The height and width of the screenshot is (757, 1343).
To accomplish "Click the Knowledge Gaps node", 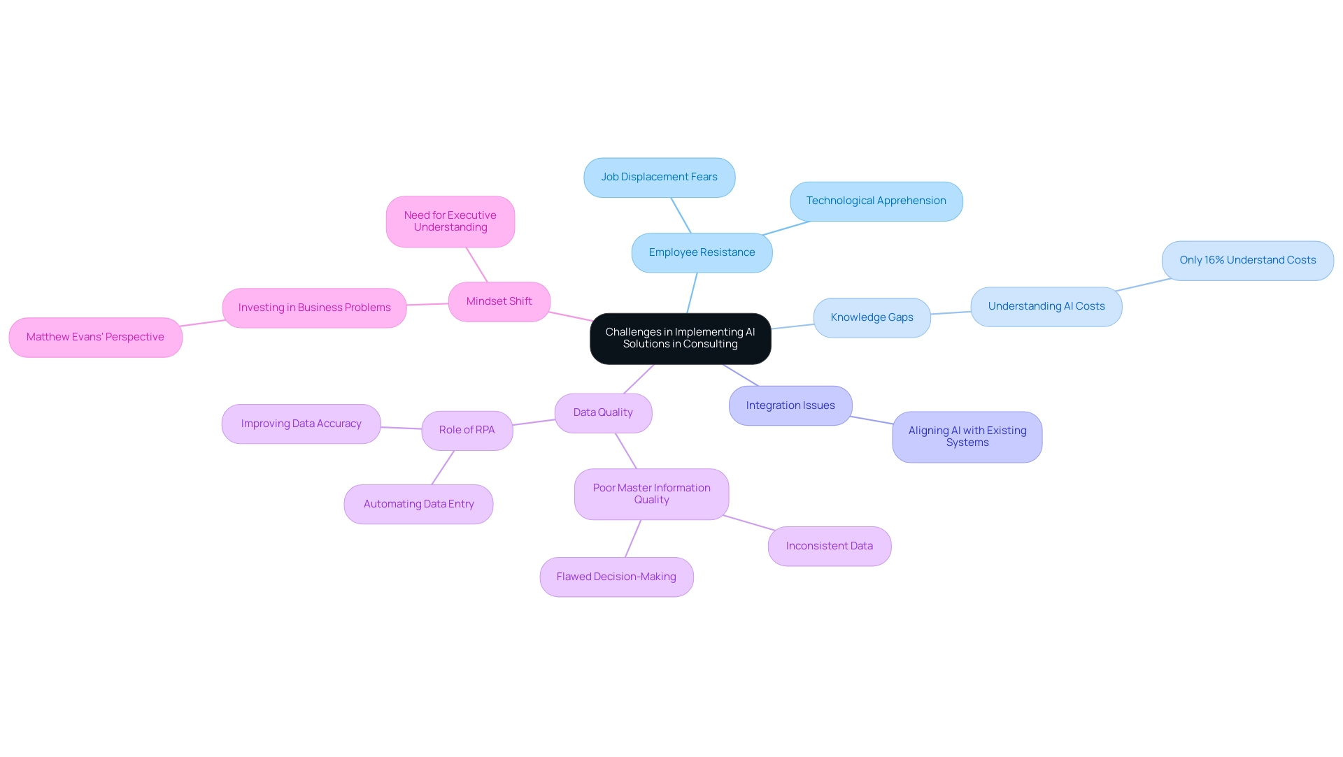I will tap(872, 317).
